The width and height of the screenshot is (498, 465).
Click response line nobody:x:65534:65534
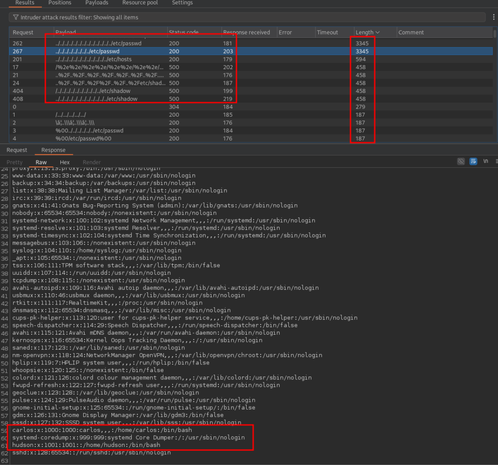(x=114, y=213)
